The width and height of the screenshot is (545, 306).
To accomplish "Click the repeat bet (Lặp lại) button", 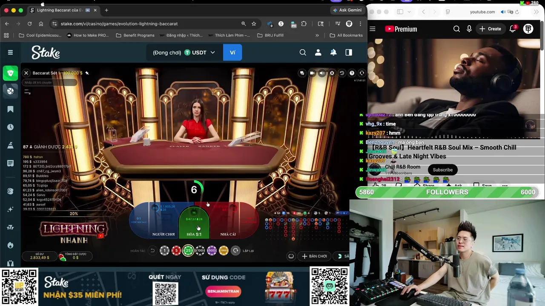I will tap(235, 251).
